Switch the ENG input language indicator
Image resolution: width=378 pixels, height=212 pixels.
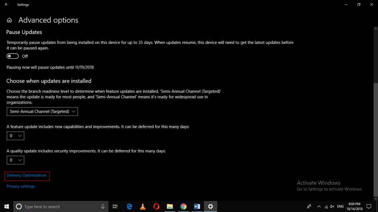(x=340, y=206)
